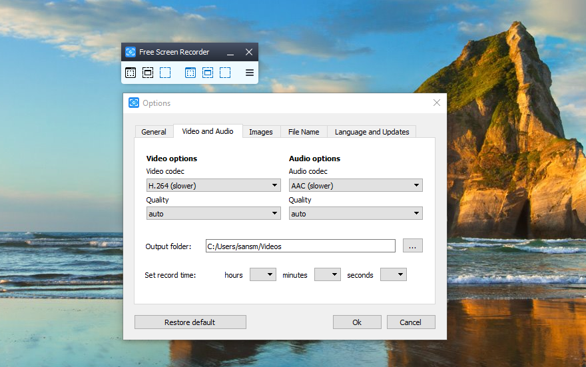Viewport: 586px width, 367px height.
Task: Open Language and Updates tab
Action: (x=372, y=132)
